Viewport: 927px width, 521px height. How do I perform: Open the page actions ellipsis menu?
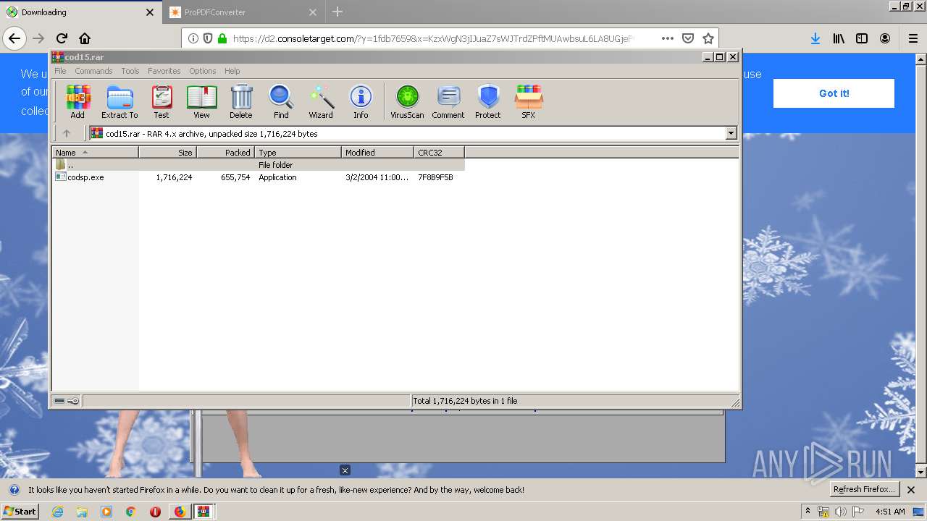click(x=668, y=38)
